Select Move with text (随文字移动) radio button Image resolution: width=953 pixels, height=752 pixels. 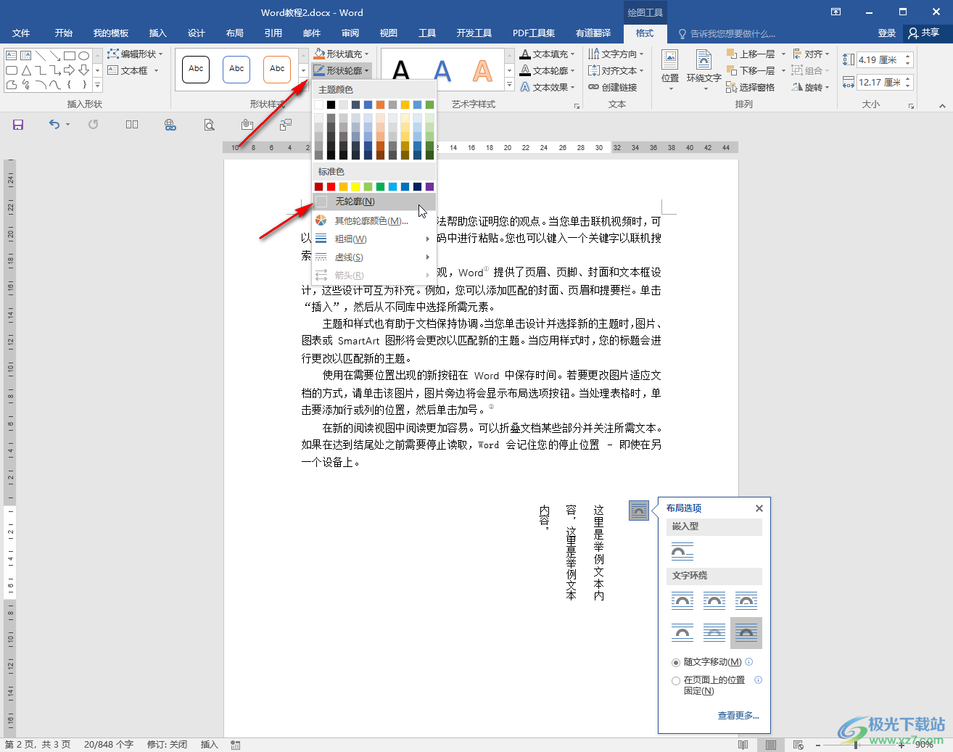point(676,662)
